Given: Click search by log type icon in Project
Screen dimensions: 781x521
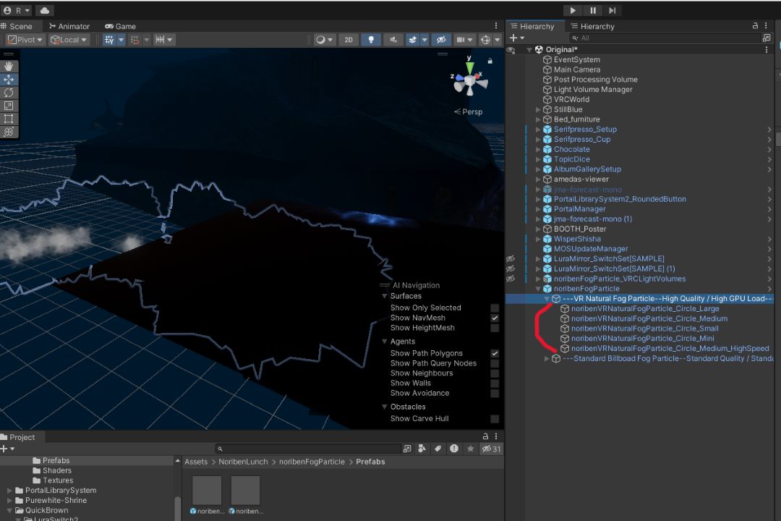Looking at the screenshot, I should click(x=453, y=449).
